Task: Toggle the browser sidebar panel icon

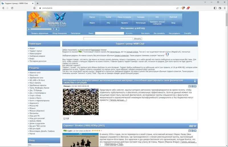Action: [x=215, y=8]
